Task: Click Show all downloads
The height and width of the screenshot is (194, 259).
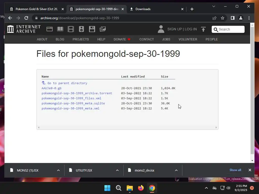Action: coord(235,170)
